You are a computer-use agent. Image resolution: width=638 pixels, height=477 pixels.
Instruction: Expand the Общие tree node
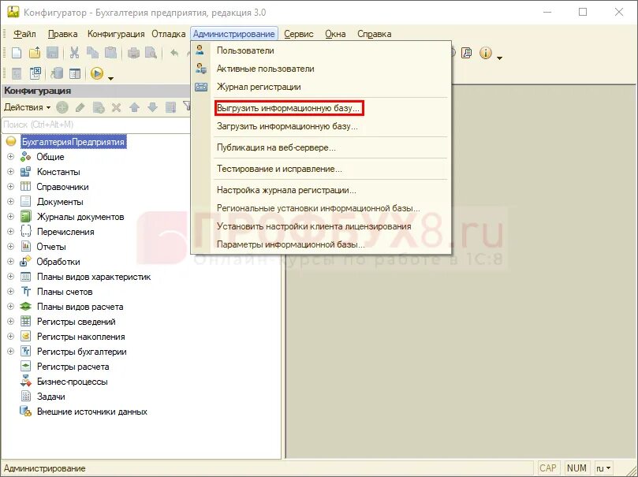10,157
